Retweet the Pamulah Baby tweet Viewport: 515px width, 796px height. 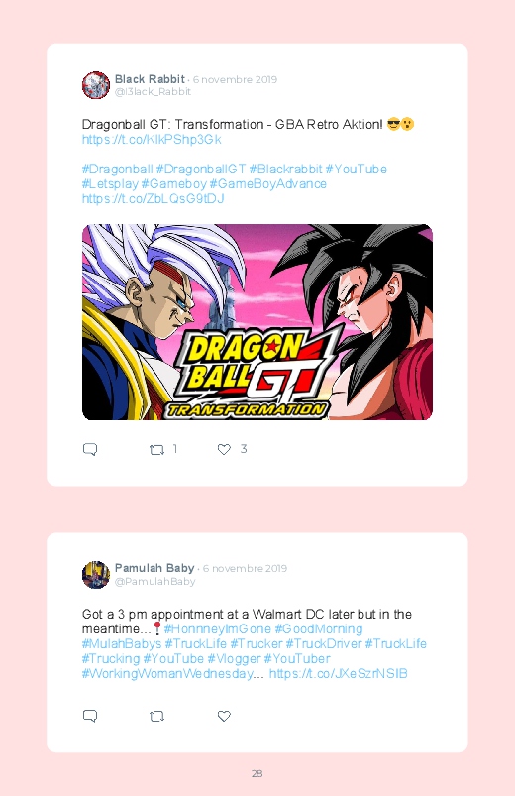click(x=156, y=717)
